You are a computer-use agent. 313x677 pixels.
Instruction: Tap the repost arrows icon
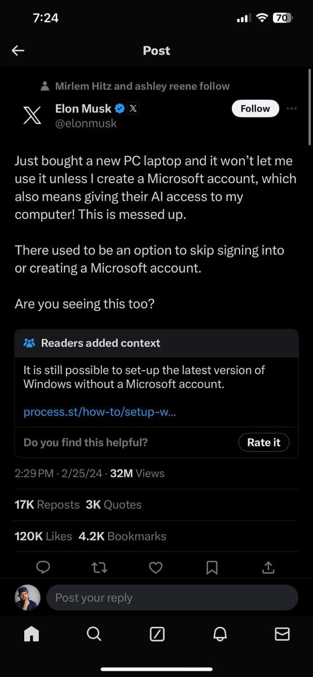[99, 568]
